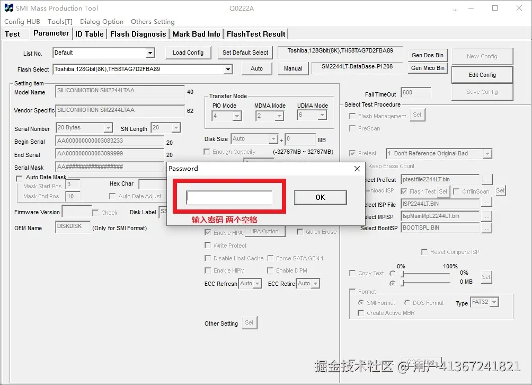
Task: Click the Other Setting Set button
Action: click(250, 322)
